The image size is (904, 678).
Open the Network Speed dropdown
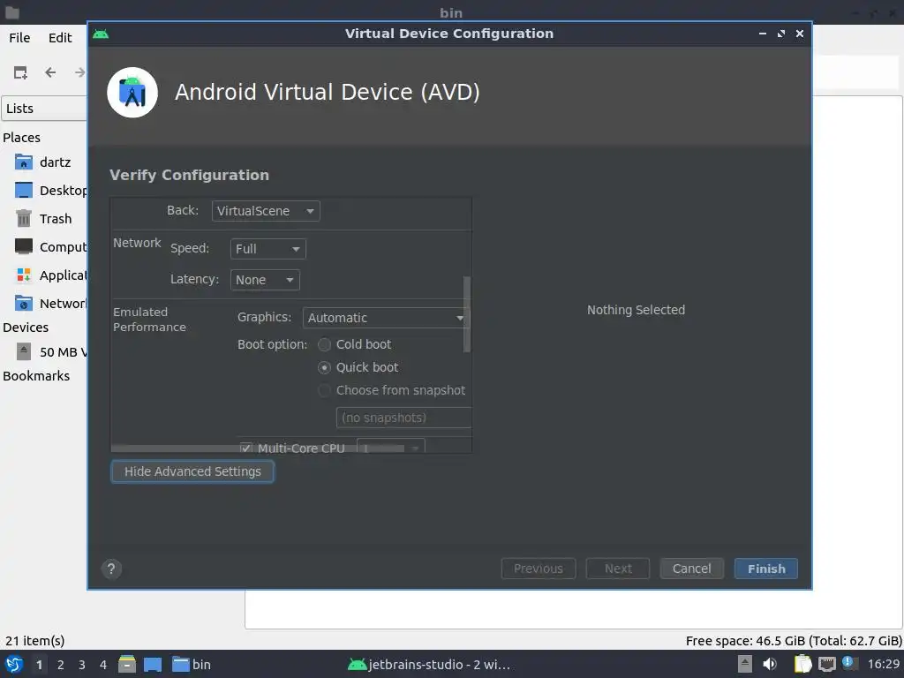(x=268, y=249)
